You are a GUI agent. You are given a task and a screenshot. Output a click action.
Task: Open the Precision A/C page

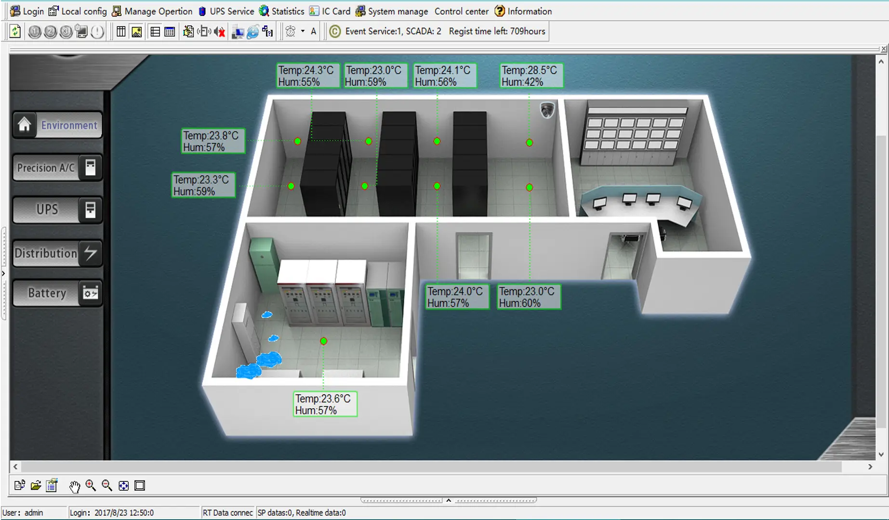pos(57,168)
